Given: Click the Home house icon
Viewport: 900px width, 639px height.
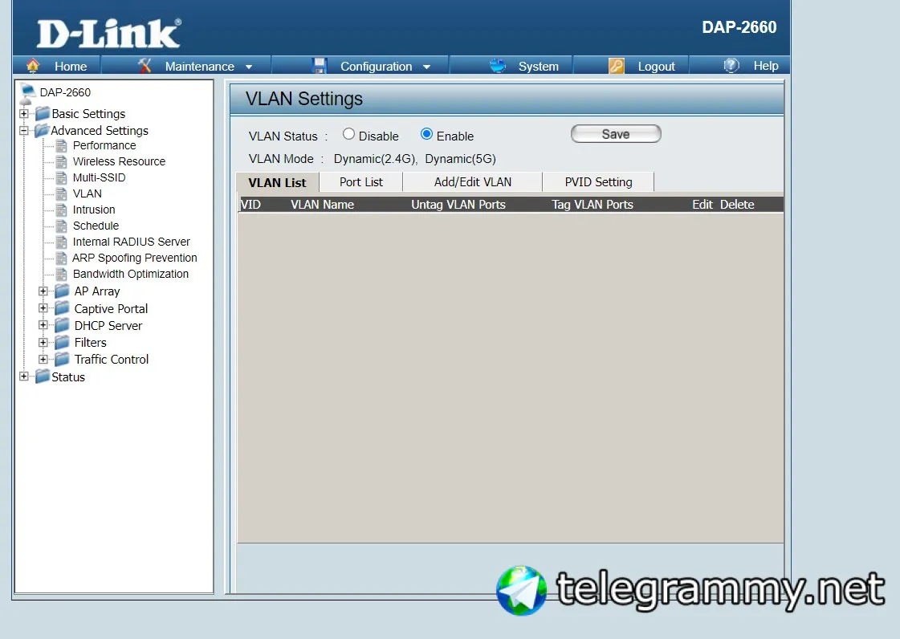Looking at the screenshot, I should (33, 66).
